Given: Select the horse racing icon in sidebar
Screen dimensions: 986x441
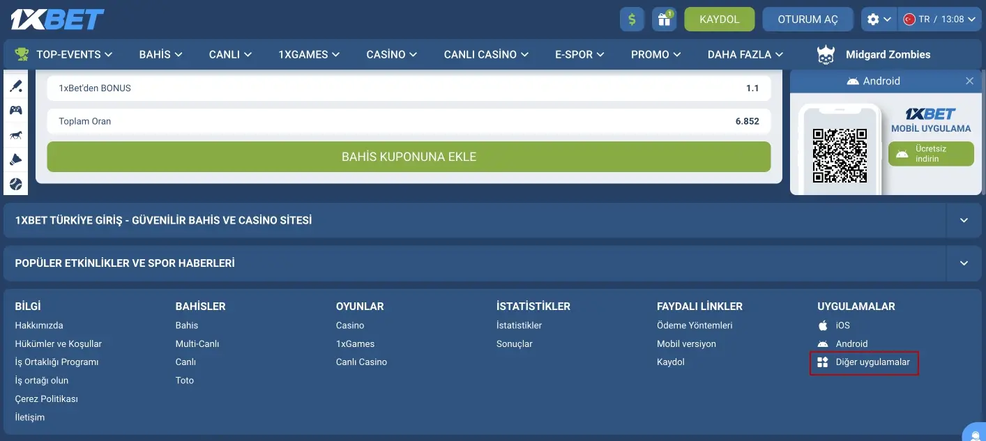Looking at the screenshot, I should [x=15, y=135].
